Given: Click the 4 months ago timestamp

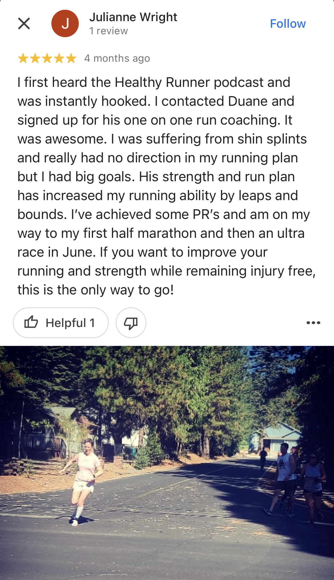Looking at the screenshot, I should click(117, 58).
